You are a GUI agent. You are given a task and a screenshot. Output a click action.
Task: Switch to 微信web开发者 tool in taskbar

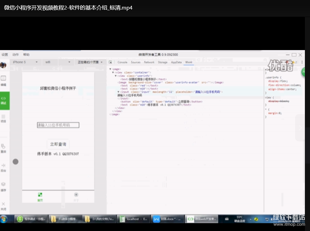201,219
